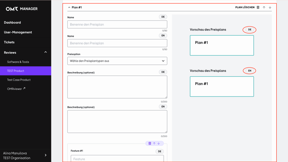Collapse the Plan #1 section chevron
This screenshot has width=288, height=162.
[x=69, y=8]
